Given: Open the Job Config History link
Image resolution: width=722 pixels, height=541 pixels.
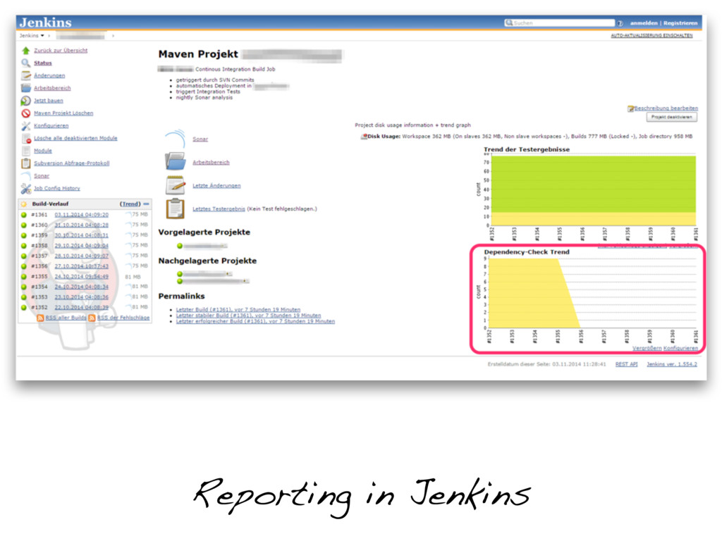Looking at the screenshot, I should pos(57,188).
